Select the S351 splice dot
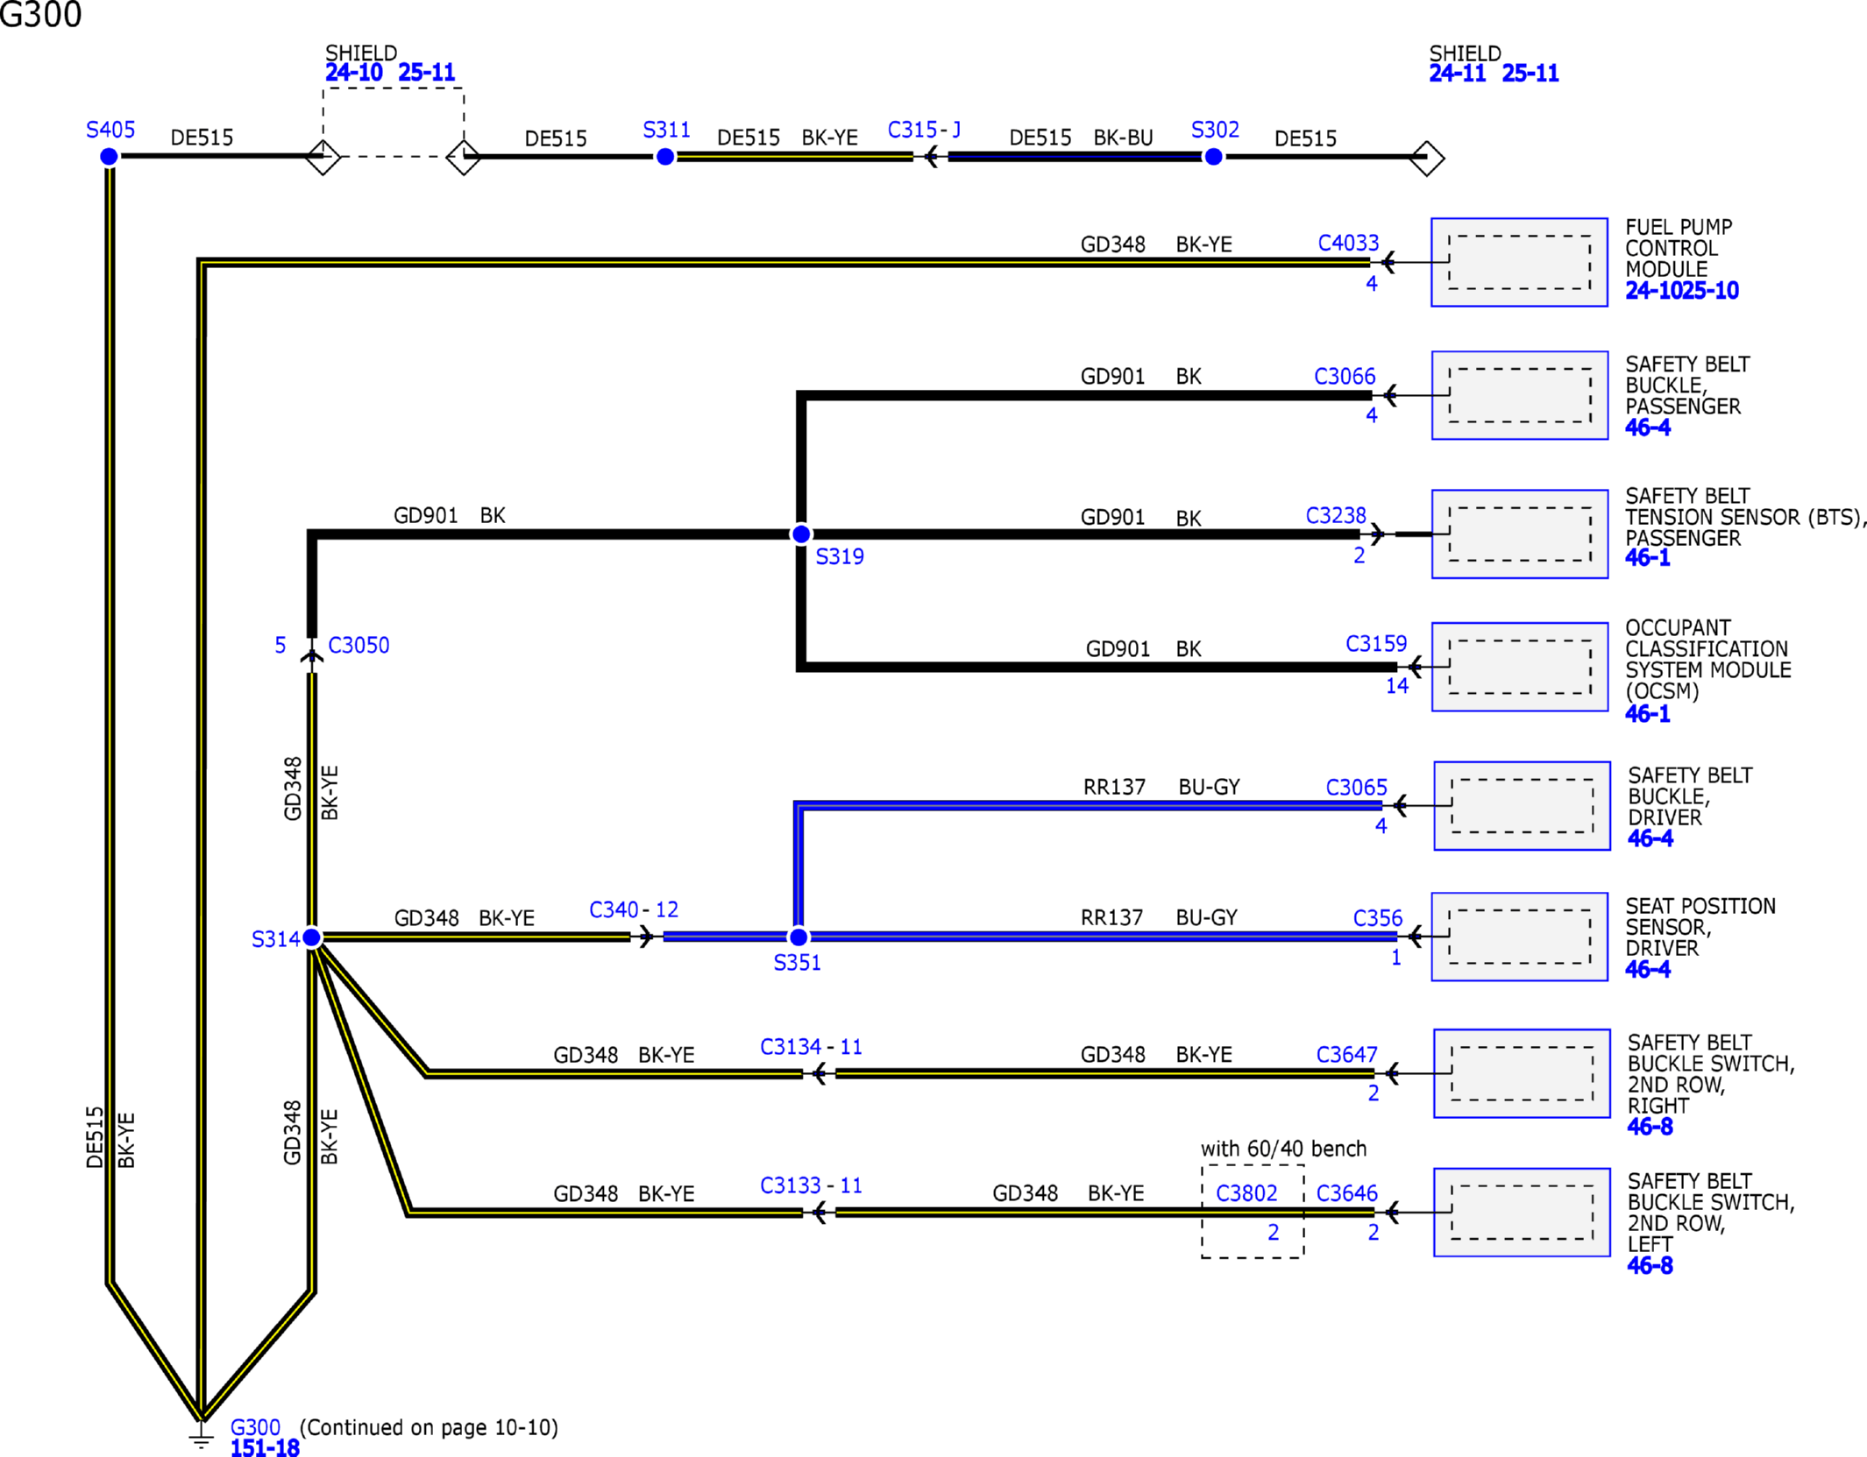 point(799,937)
